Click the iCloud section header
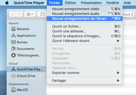Image resolution: width=136 pixels, height=95 pixels. pyautogui.click(x=13, y=64)
